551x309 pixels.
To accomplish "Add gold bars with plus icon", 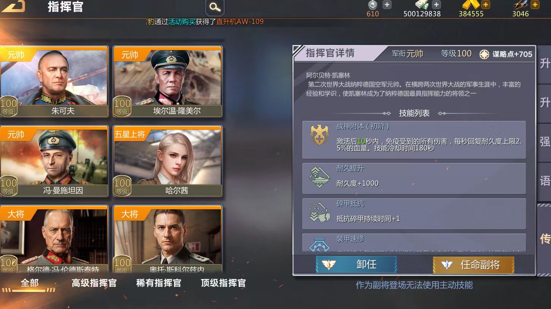I will click(485, 5).
